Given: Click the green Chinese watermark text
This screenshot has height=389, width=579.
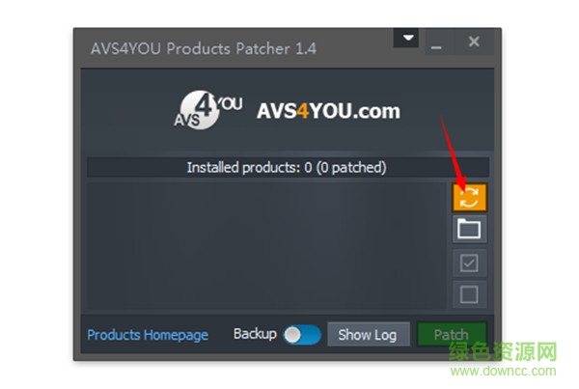Looking at the screenshot, I should click(503, 351).
